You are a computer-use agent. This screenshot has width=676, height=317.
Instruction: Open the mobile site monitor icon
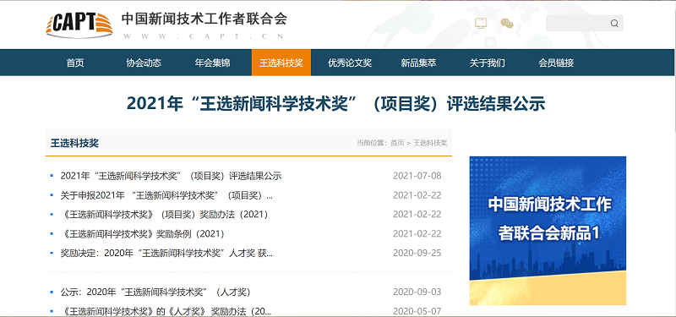pyautogui.click(x=481, y=23)
